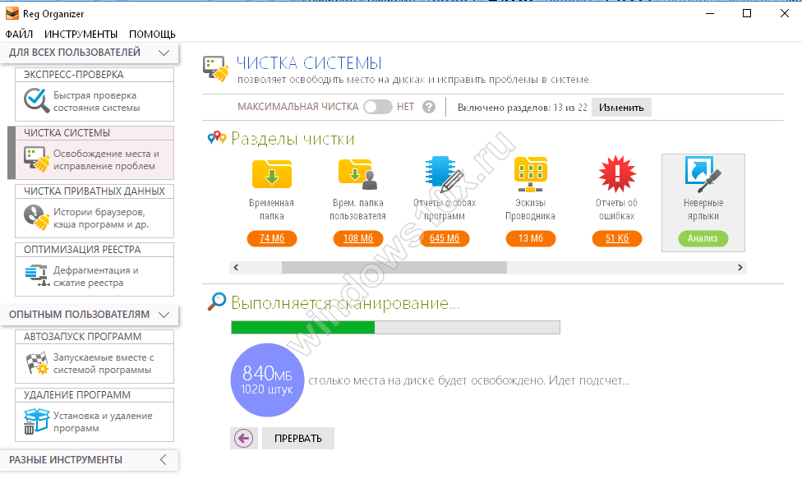
Task: Click the 645 Мб size link
Action: coord(444,239)
